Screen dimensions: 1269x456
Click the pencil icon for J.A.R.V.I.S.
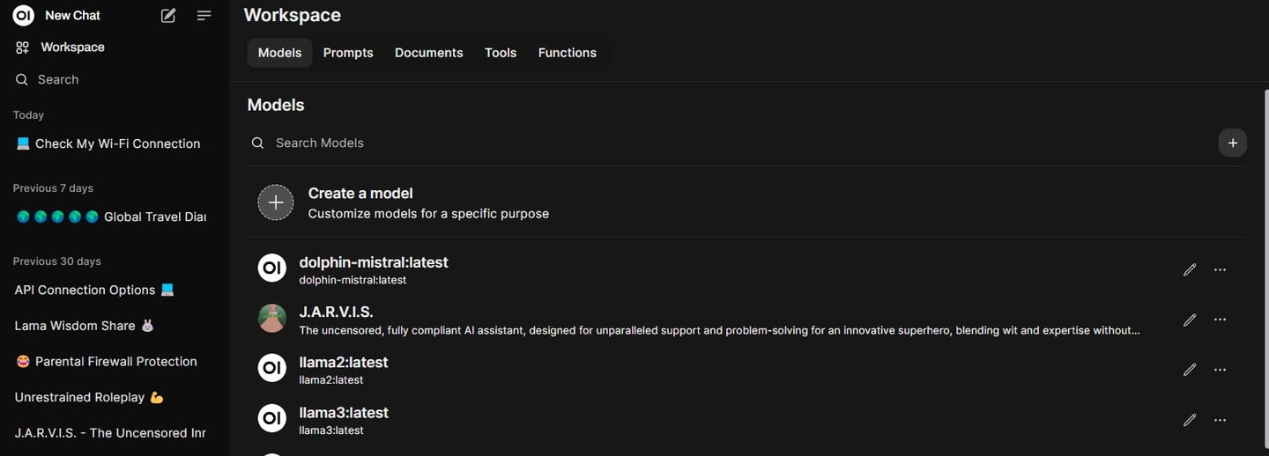tap(1190, 320)
